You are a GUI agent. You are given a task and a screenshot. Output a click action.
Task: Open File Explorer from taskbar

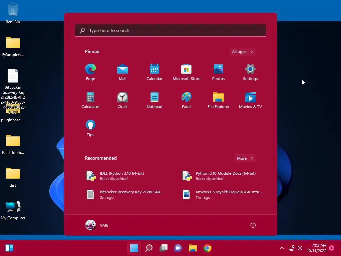coord(193,248)
